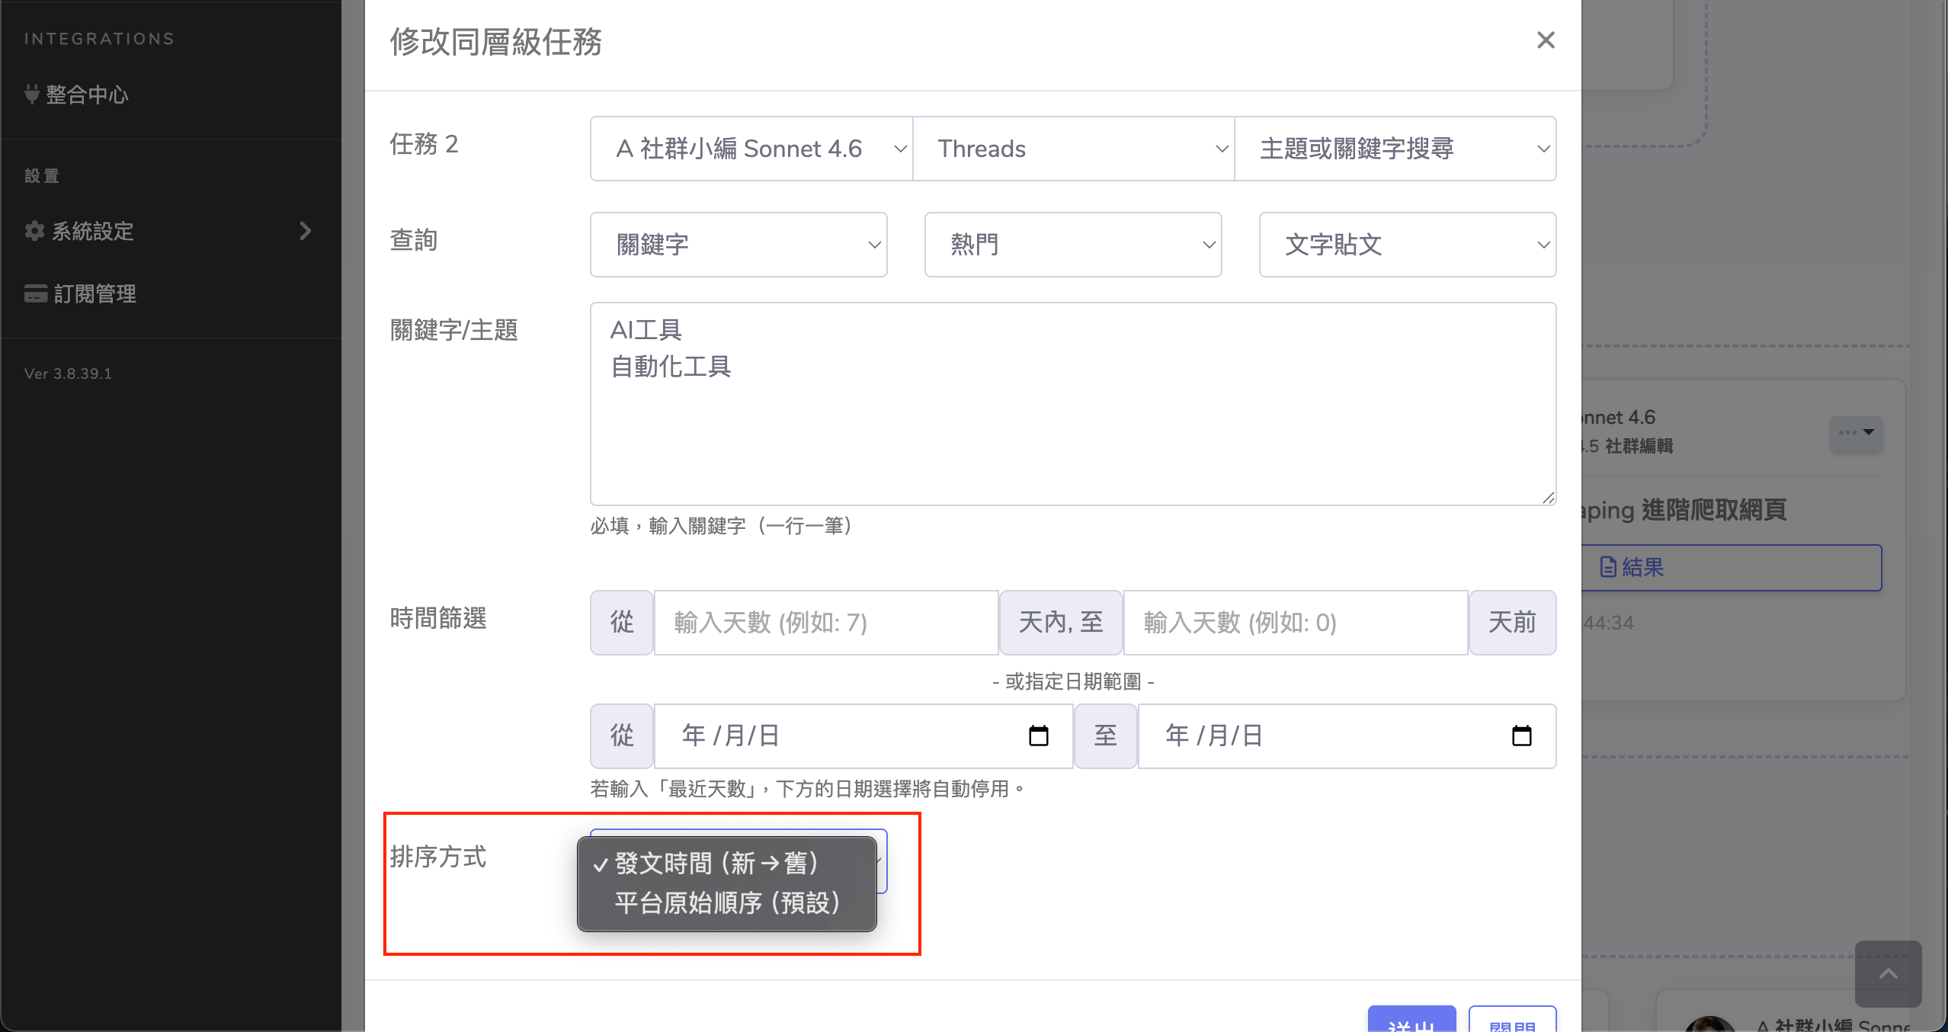Image resolution: width=1948 pixels, height=1032 pixels.
Task: Choose 平台原始順序 (預設) option
Action: coord(727,903)
